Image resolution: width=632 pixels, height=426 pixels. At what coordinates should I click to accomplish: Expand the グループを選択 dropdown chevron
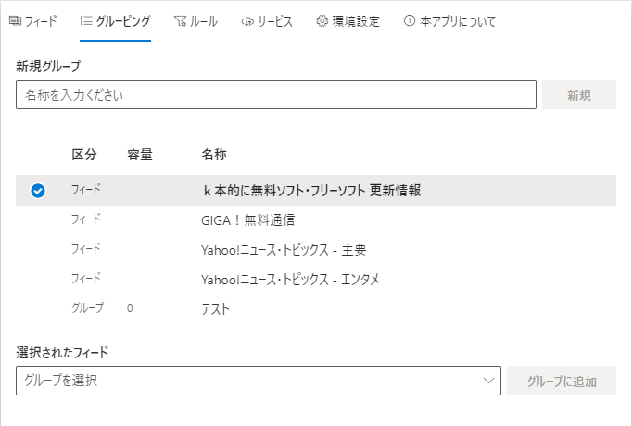[488, 381]
